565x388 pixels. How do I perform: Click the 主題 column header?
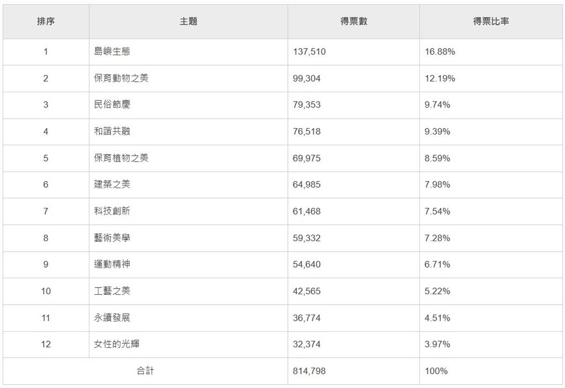coord(188,22)
